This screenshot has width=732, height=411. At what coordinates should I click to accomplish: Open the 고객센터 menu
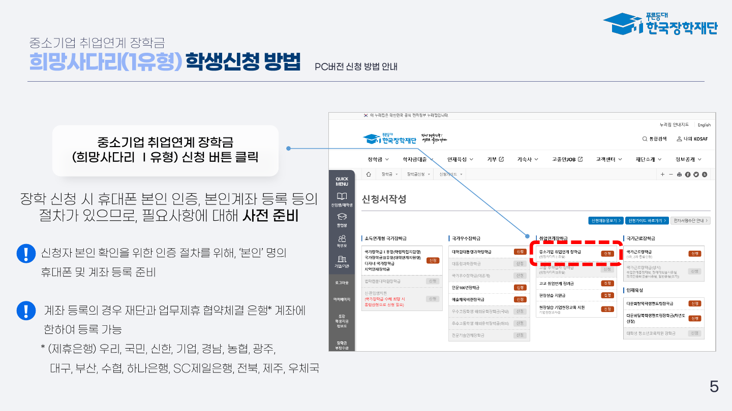[x=609, y=159]
